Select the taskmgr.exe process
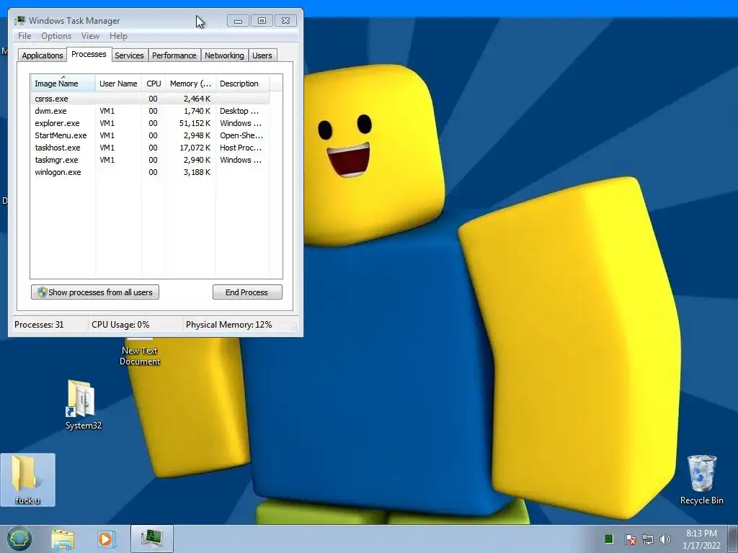 point(150,160)
